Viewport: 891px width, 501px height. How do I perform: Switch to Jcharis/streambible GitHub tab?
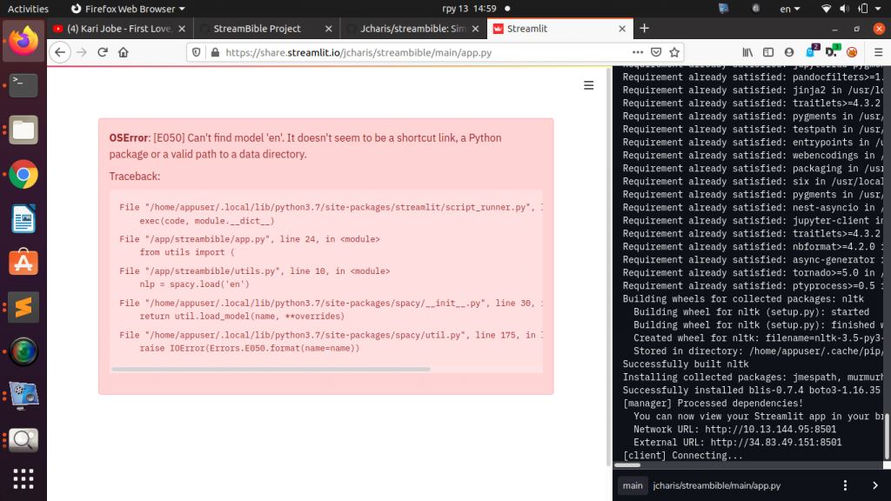(413, 29)
